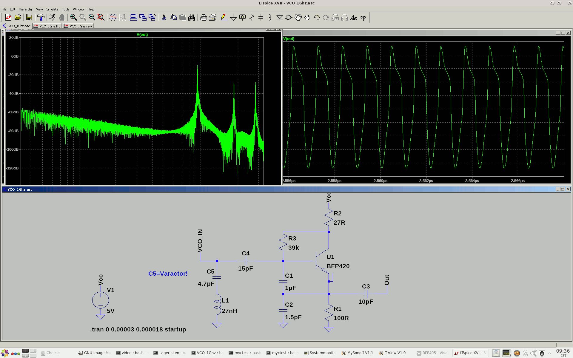Select the Place Capacitor tool
This screenshot has height=358, width=573.
pyautogui.click(x=261, y=17)
